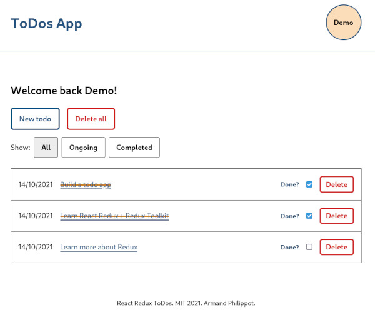Open the Learn more about Redux link
This screenshot has width=375, height=317.
[x=99, y=247]
